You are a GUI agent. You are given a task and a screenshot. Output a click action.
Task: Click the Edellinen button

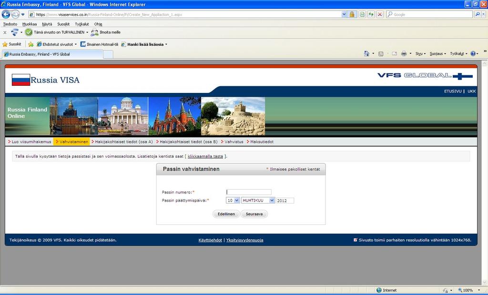226,214
